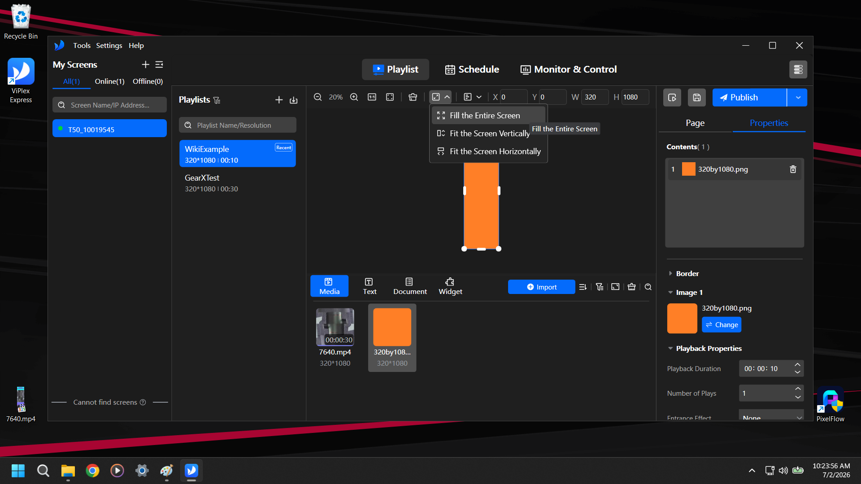
Task: Click the import playlist icon
Action: tap(293, 100)
